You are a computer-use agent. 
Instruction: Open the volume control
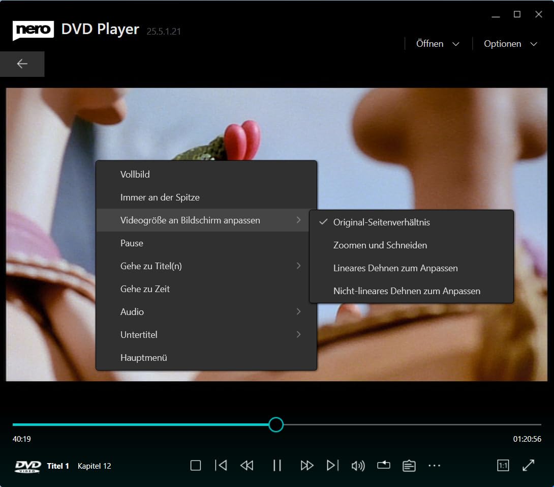pos(358,466)
